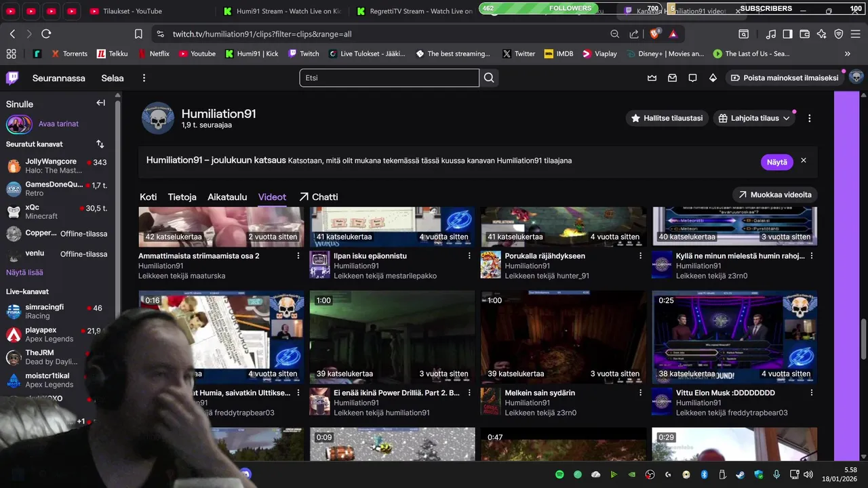Open Brave VPN shield icon

tap(839, 34)
